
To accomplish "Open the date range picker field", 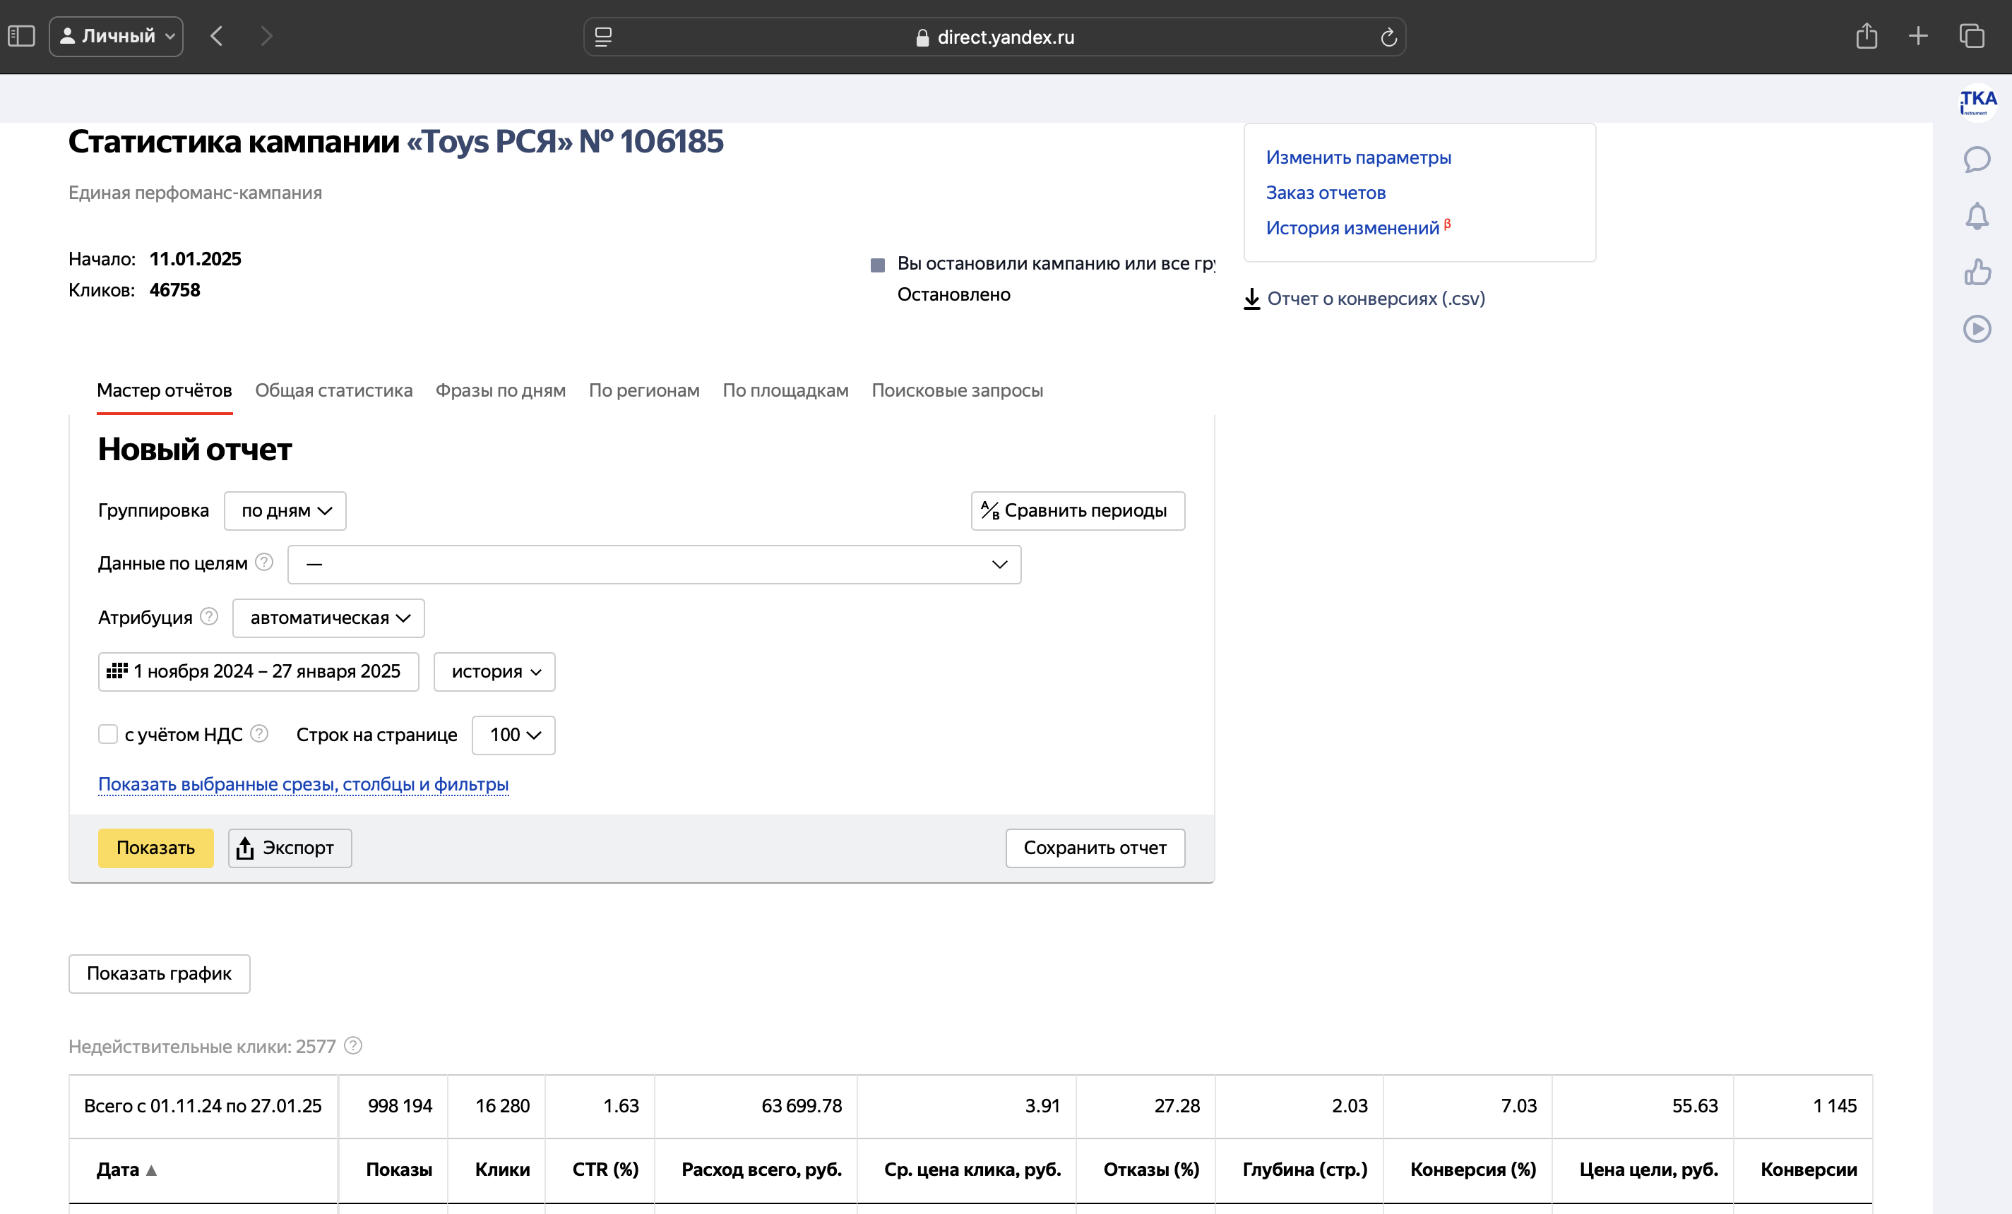I will (x=258, y=671).
